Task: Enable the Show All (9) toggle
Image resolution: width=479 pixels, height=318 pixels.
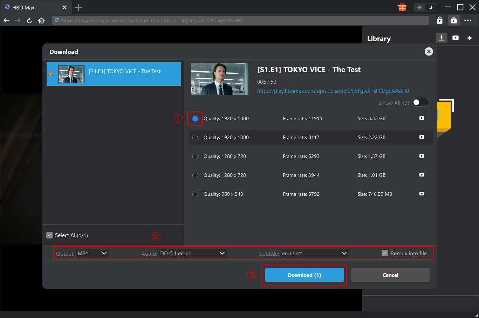Action: 420,103
